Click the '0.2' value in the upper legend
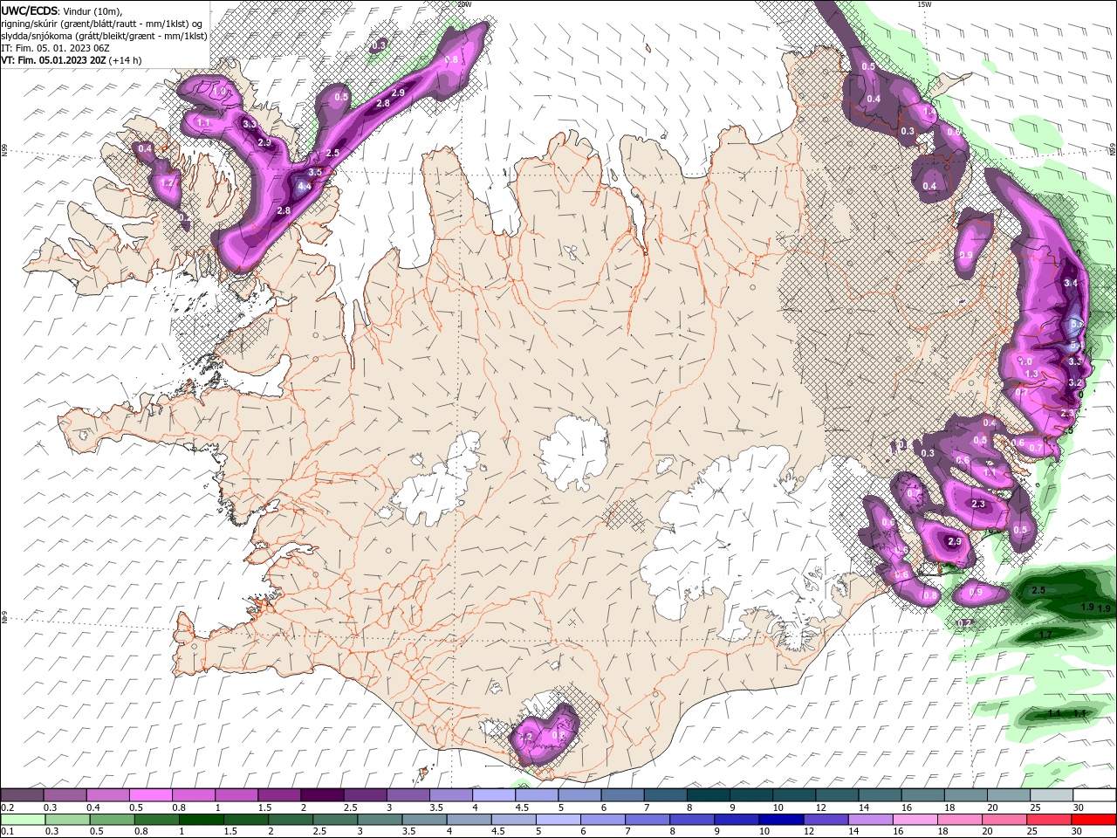The image size is (1117, 838). (x=7, y=807)
